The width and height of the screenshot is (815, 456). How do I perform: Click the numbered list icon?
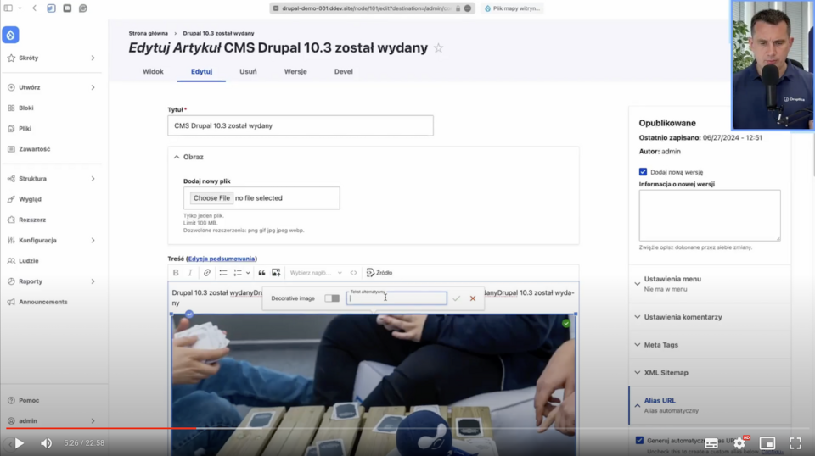[238, 273]
